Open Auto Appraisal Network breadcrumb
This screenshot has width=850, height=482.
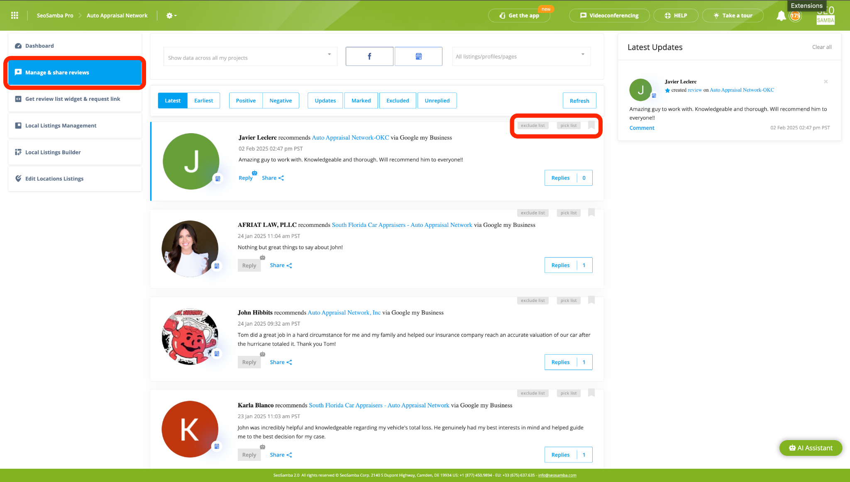117,15
